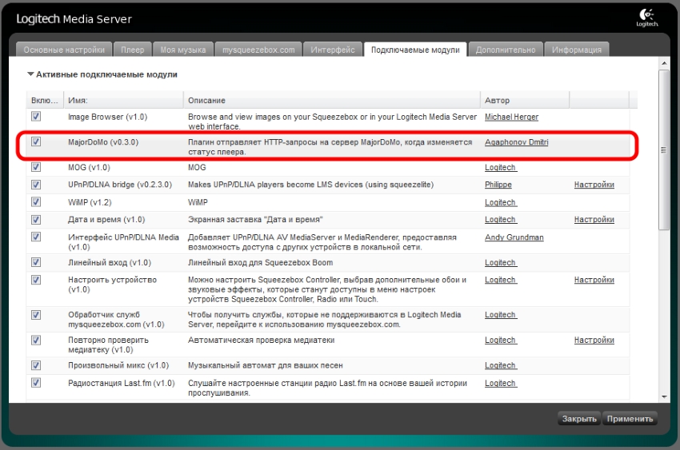Click scrollbar down arrow
Screen dimensions: 680x450
[x=663, y=396]
